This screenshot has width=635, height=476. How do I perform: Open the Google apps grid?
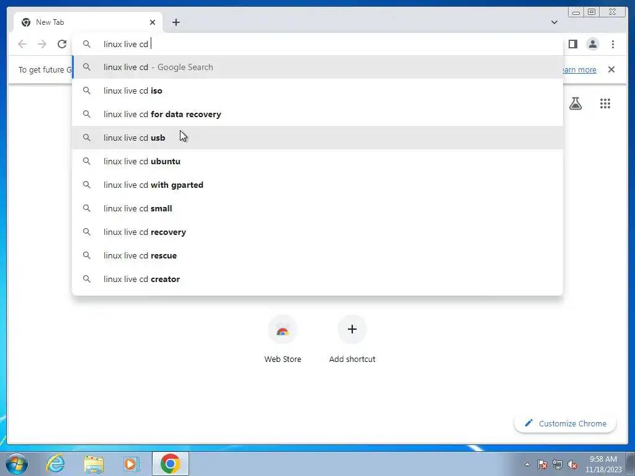(605, 104)
